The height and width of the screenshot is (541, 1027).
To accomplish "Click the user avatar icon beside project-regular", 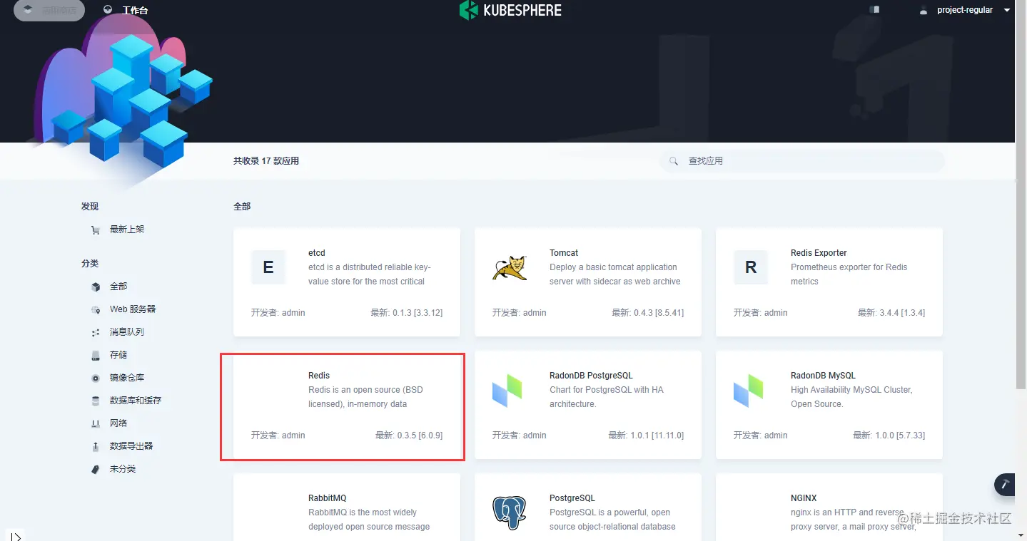I will point(924,10).
